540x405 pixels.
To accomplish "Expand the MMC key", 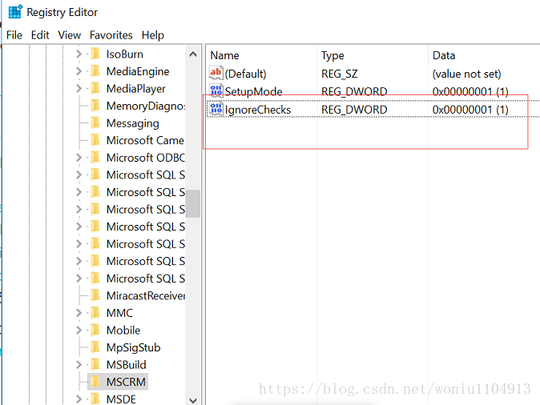I will click(x=79, y=313).
